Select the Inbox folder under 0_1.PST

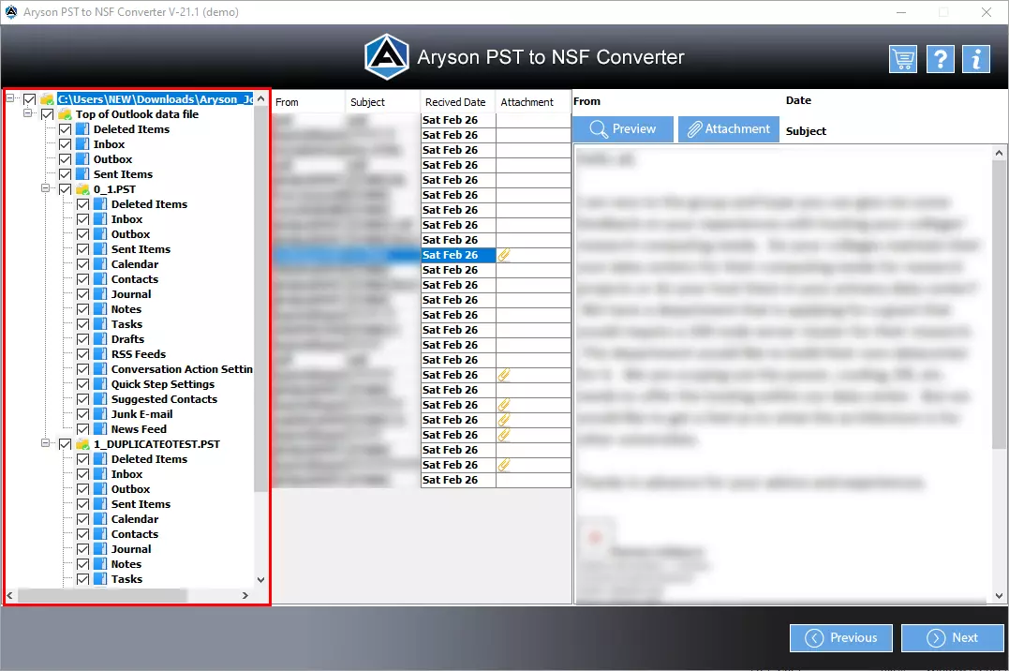(x=126, y=219)
